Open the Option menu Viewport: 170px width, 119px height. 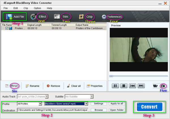pyautogui.click(x=37, y=8)
